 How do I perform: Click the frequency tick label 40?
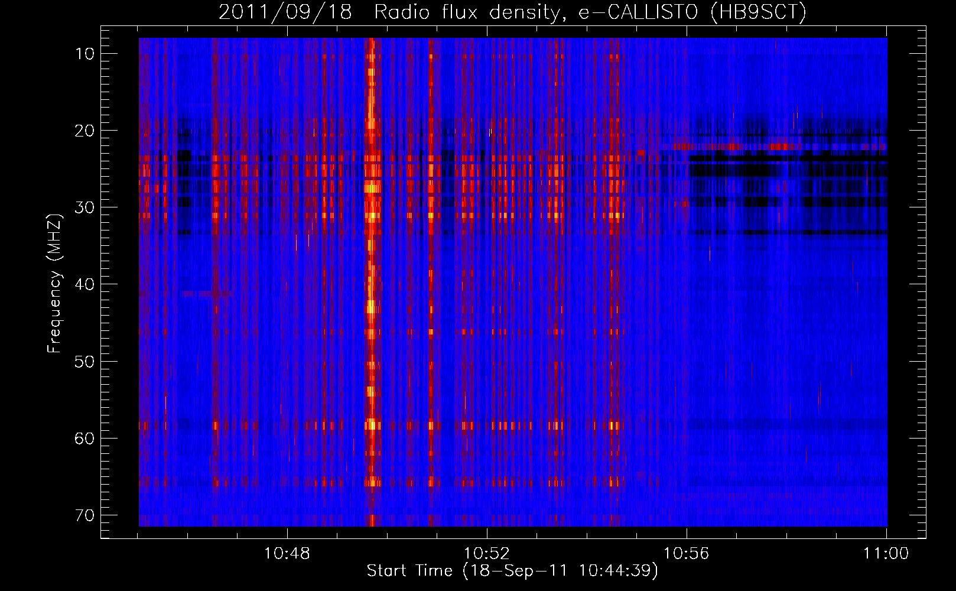84,284
